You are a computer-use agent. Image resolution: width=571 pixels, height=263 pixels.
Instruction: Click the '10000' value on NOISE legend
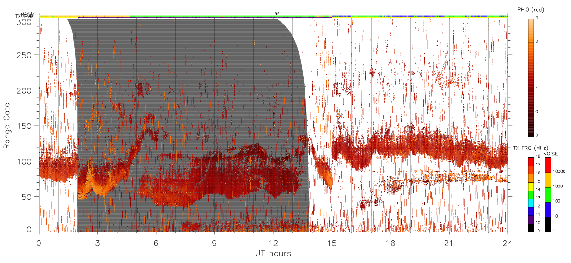pos(559,171)
